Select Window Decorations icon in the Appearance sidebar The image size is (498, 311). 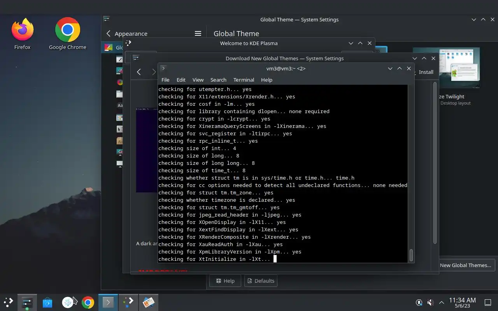pyautogui.click(x=120, y=94)
